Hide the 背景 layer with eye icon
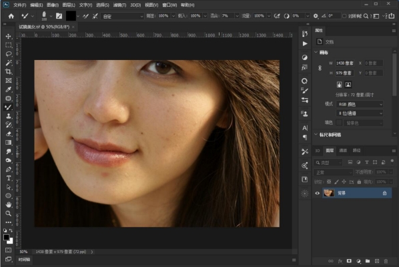 click(x=317, y=193)
